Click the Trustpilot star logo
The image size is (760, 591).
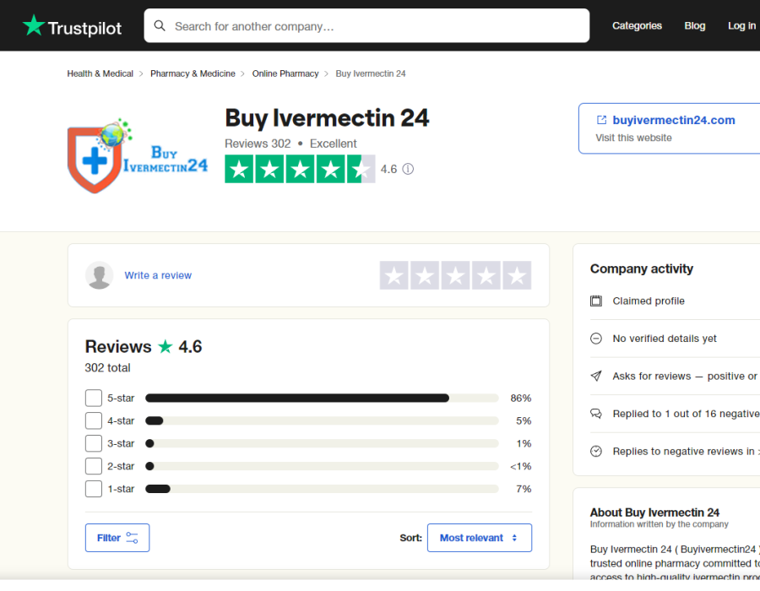(33, 26)
